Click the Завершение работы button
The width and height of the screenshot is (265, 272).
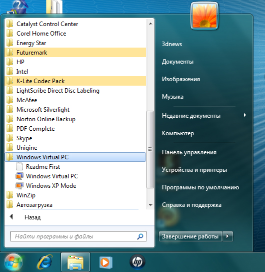[x=190, y=236]
